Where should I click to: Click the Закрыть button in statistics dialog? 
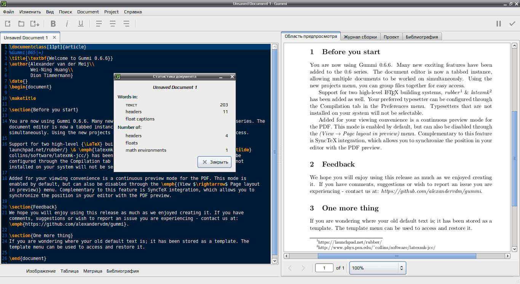point(215,162)
